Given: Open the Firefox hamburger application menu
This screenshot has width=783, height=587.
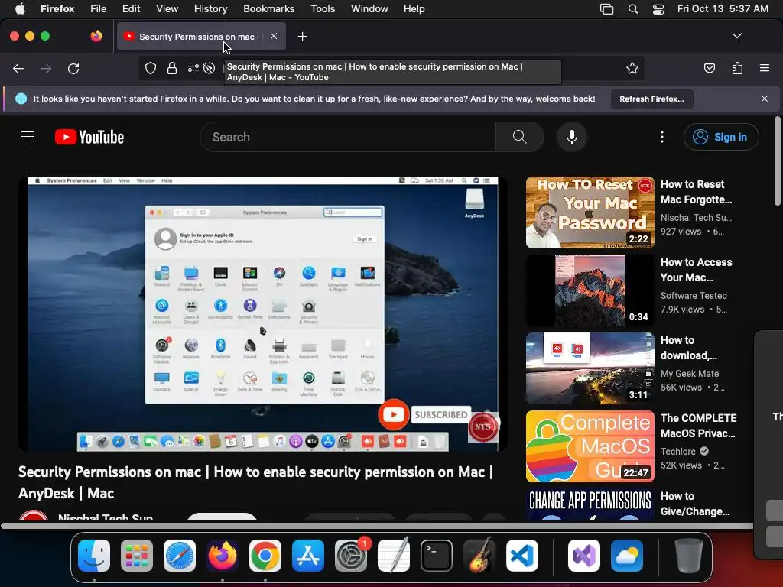Looking at the screenshot, I should (764, 68).
